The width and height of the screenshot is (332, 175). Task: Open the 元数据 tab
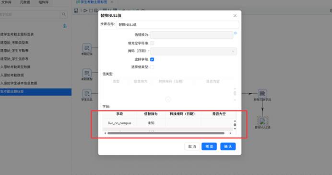click(25, 2)
